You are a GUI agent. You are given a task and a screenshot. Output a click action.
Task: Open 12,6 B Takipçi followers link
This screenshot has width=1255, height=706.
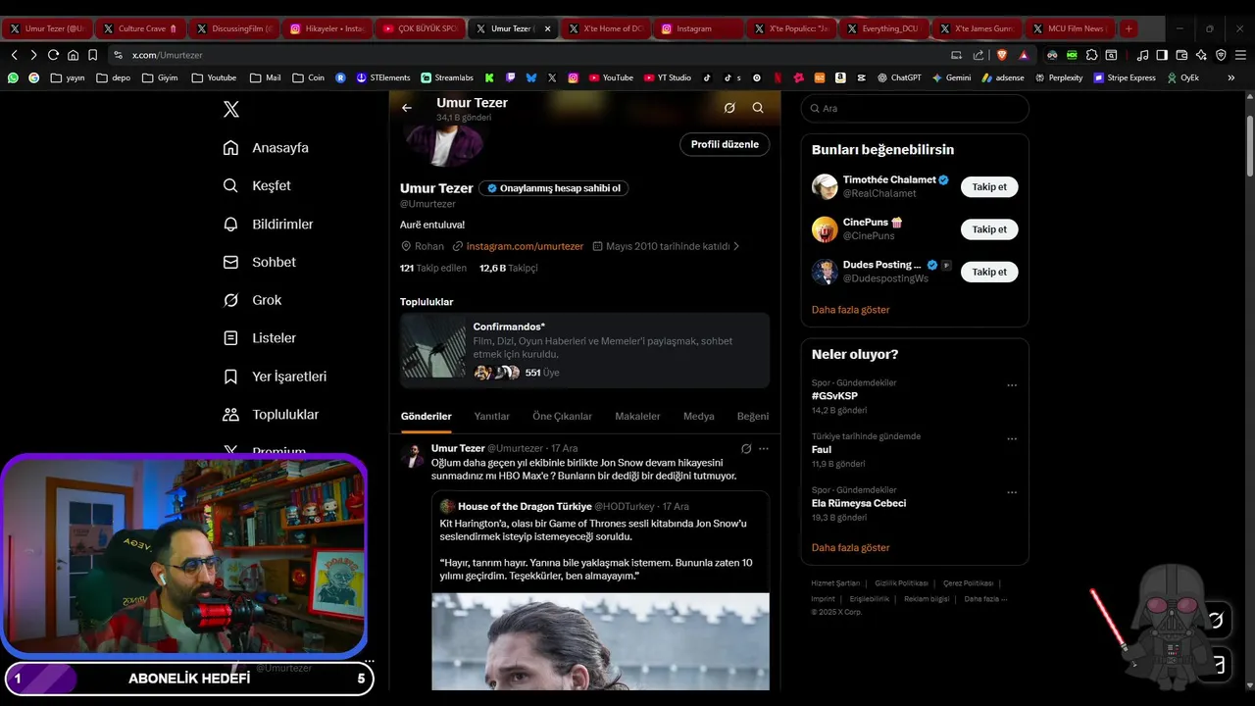coord(508,268)
